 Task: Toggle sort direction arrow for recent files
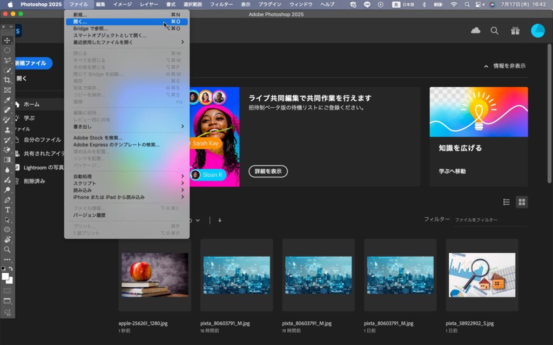click(220, 220)
